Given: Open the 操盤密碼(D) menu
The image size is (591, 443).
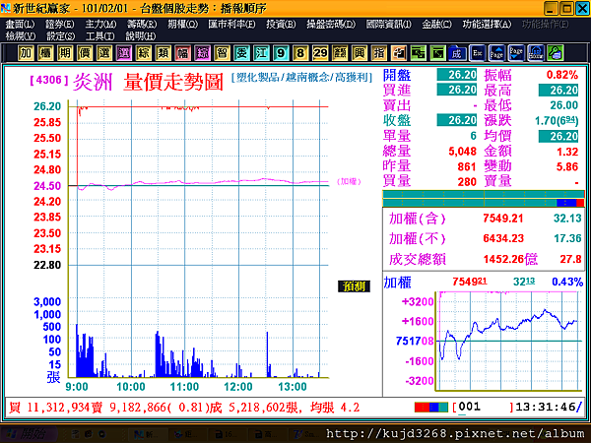Looking at the screenshot, I should tap(331, 25).
